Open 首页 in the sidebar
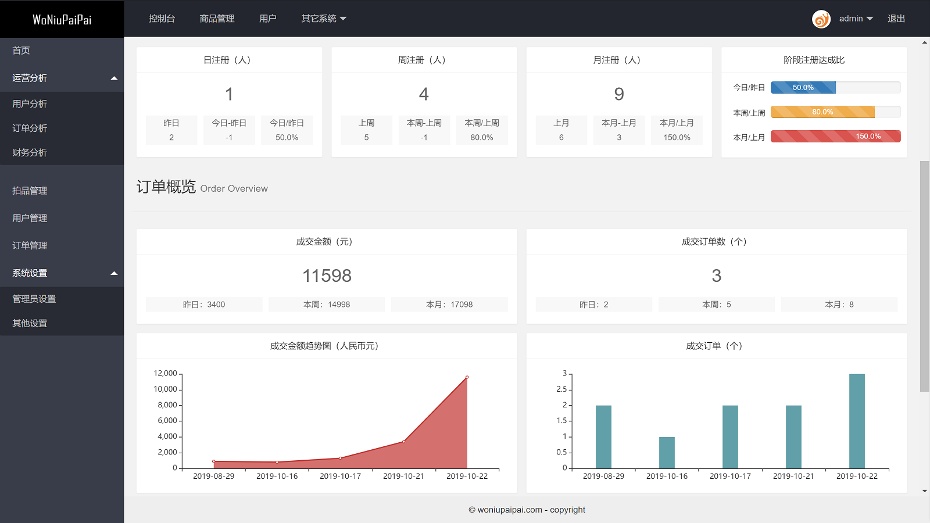 tap(62, 51)
